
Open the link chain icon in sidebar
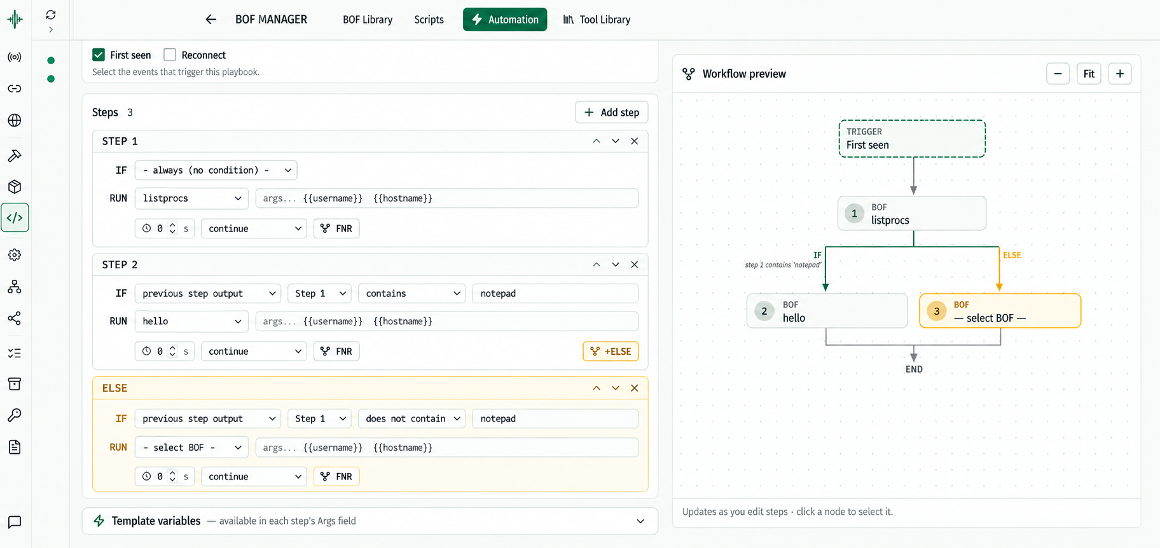(15, 88)
